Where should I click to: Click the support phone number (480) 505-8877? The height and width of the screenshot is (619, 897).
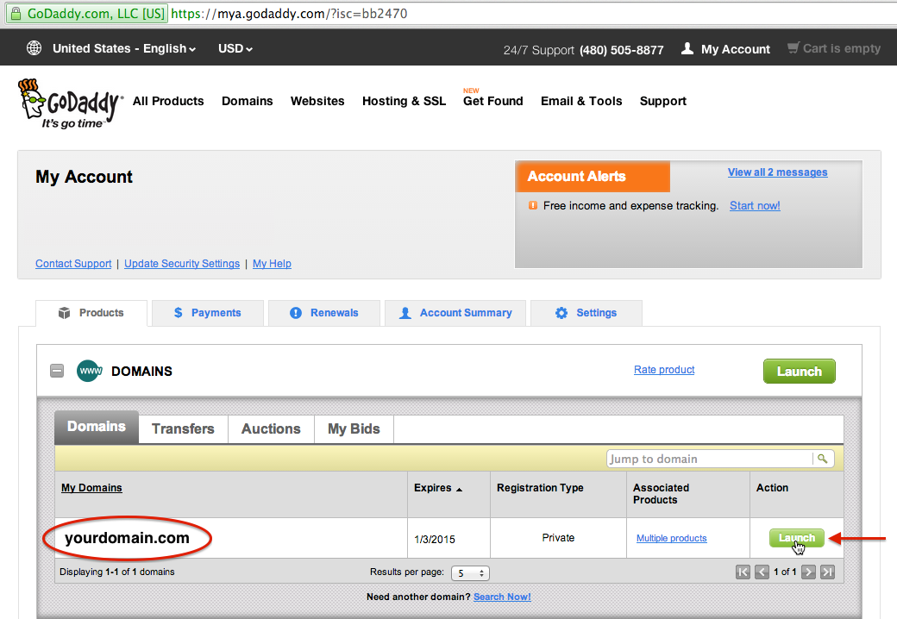pos(621,50)
